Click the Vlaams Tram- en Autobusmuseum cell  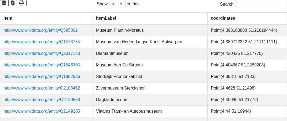[129, 111]
